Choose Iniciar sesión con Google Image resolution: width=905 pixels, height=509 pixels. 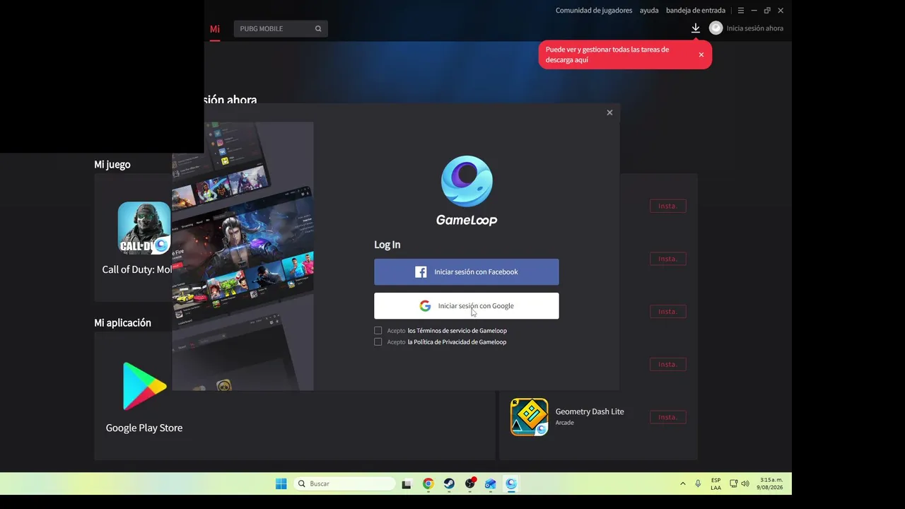pos(467,306)
